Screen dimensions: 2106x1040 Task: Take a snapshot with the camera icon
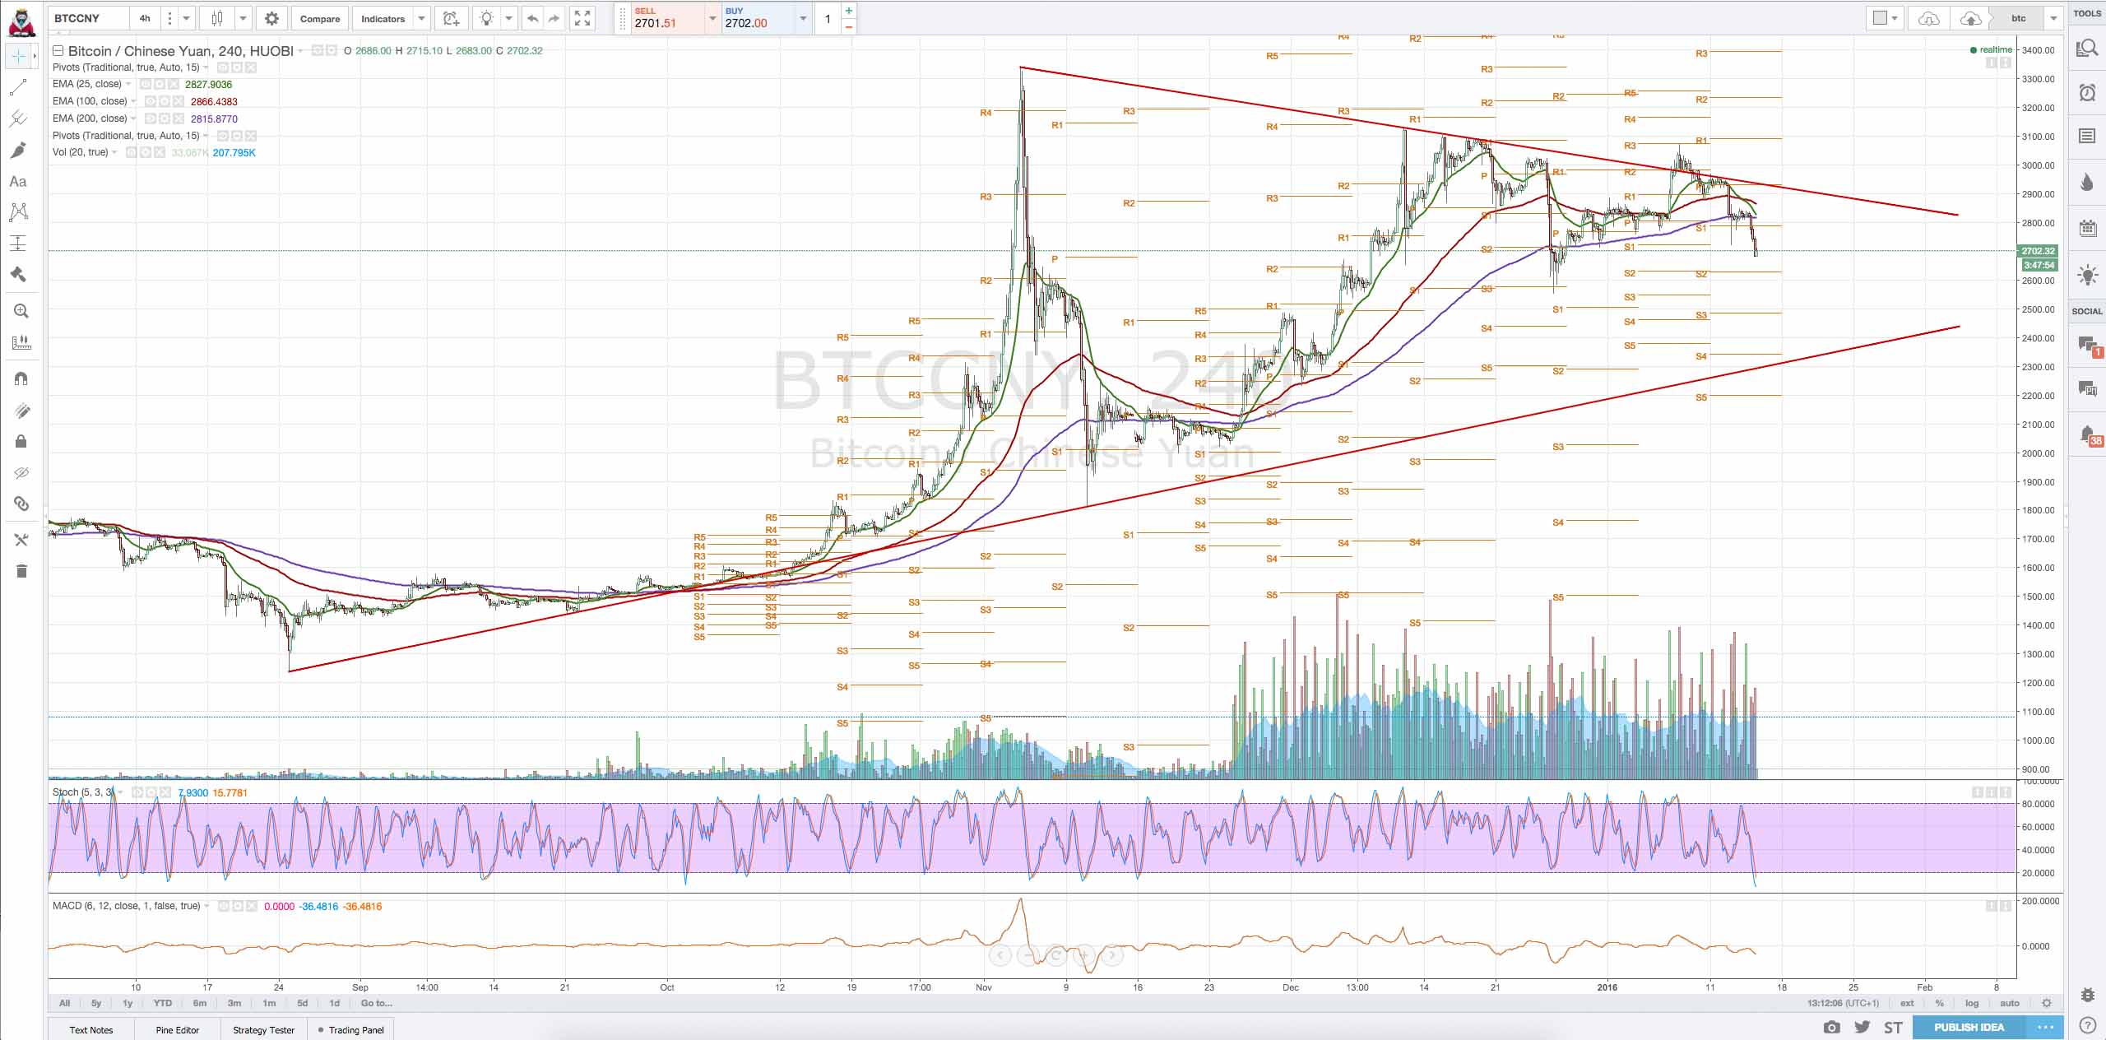pyautogui.click(x=1831, y=1027)
